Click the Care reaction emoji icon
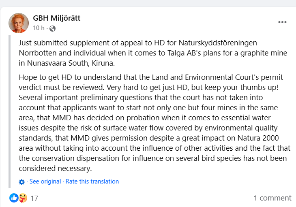 point(23,198)
